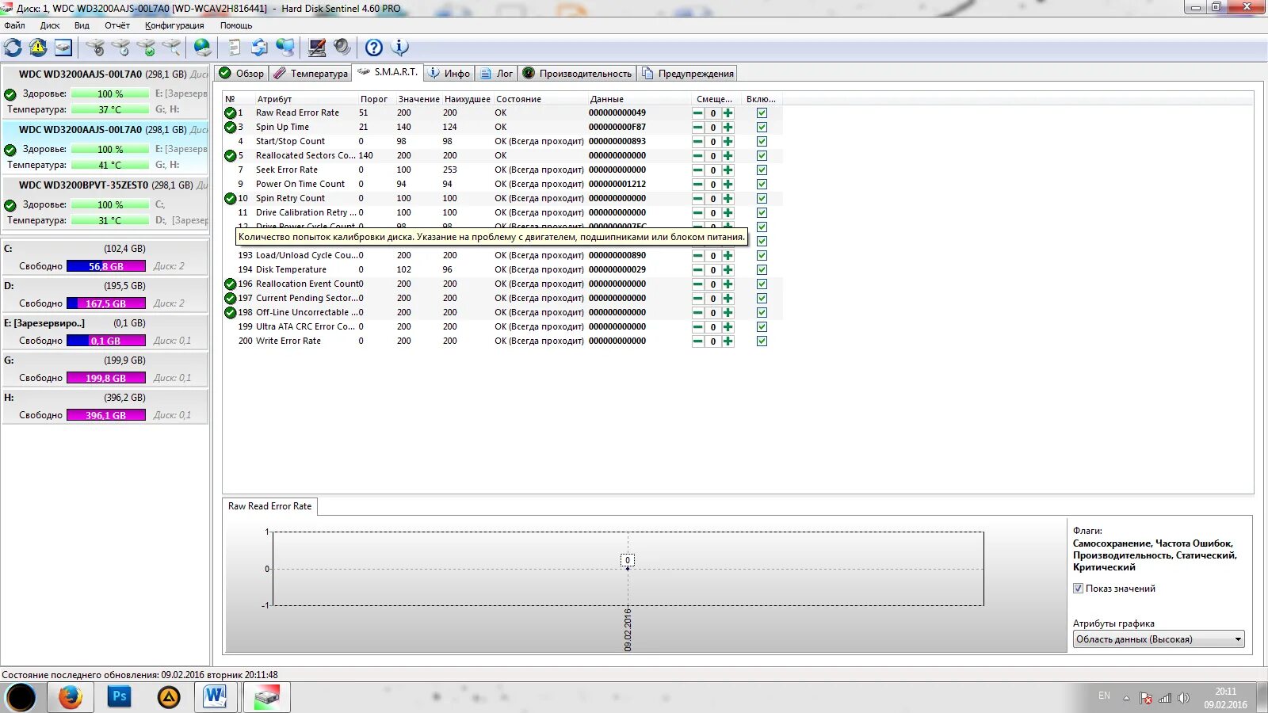Open Firefox from the taskbar
Screen dimensions: 1268x713
pyautogui.click(x=70, y=697)
